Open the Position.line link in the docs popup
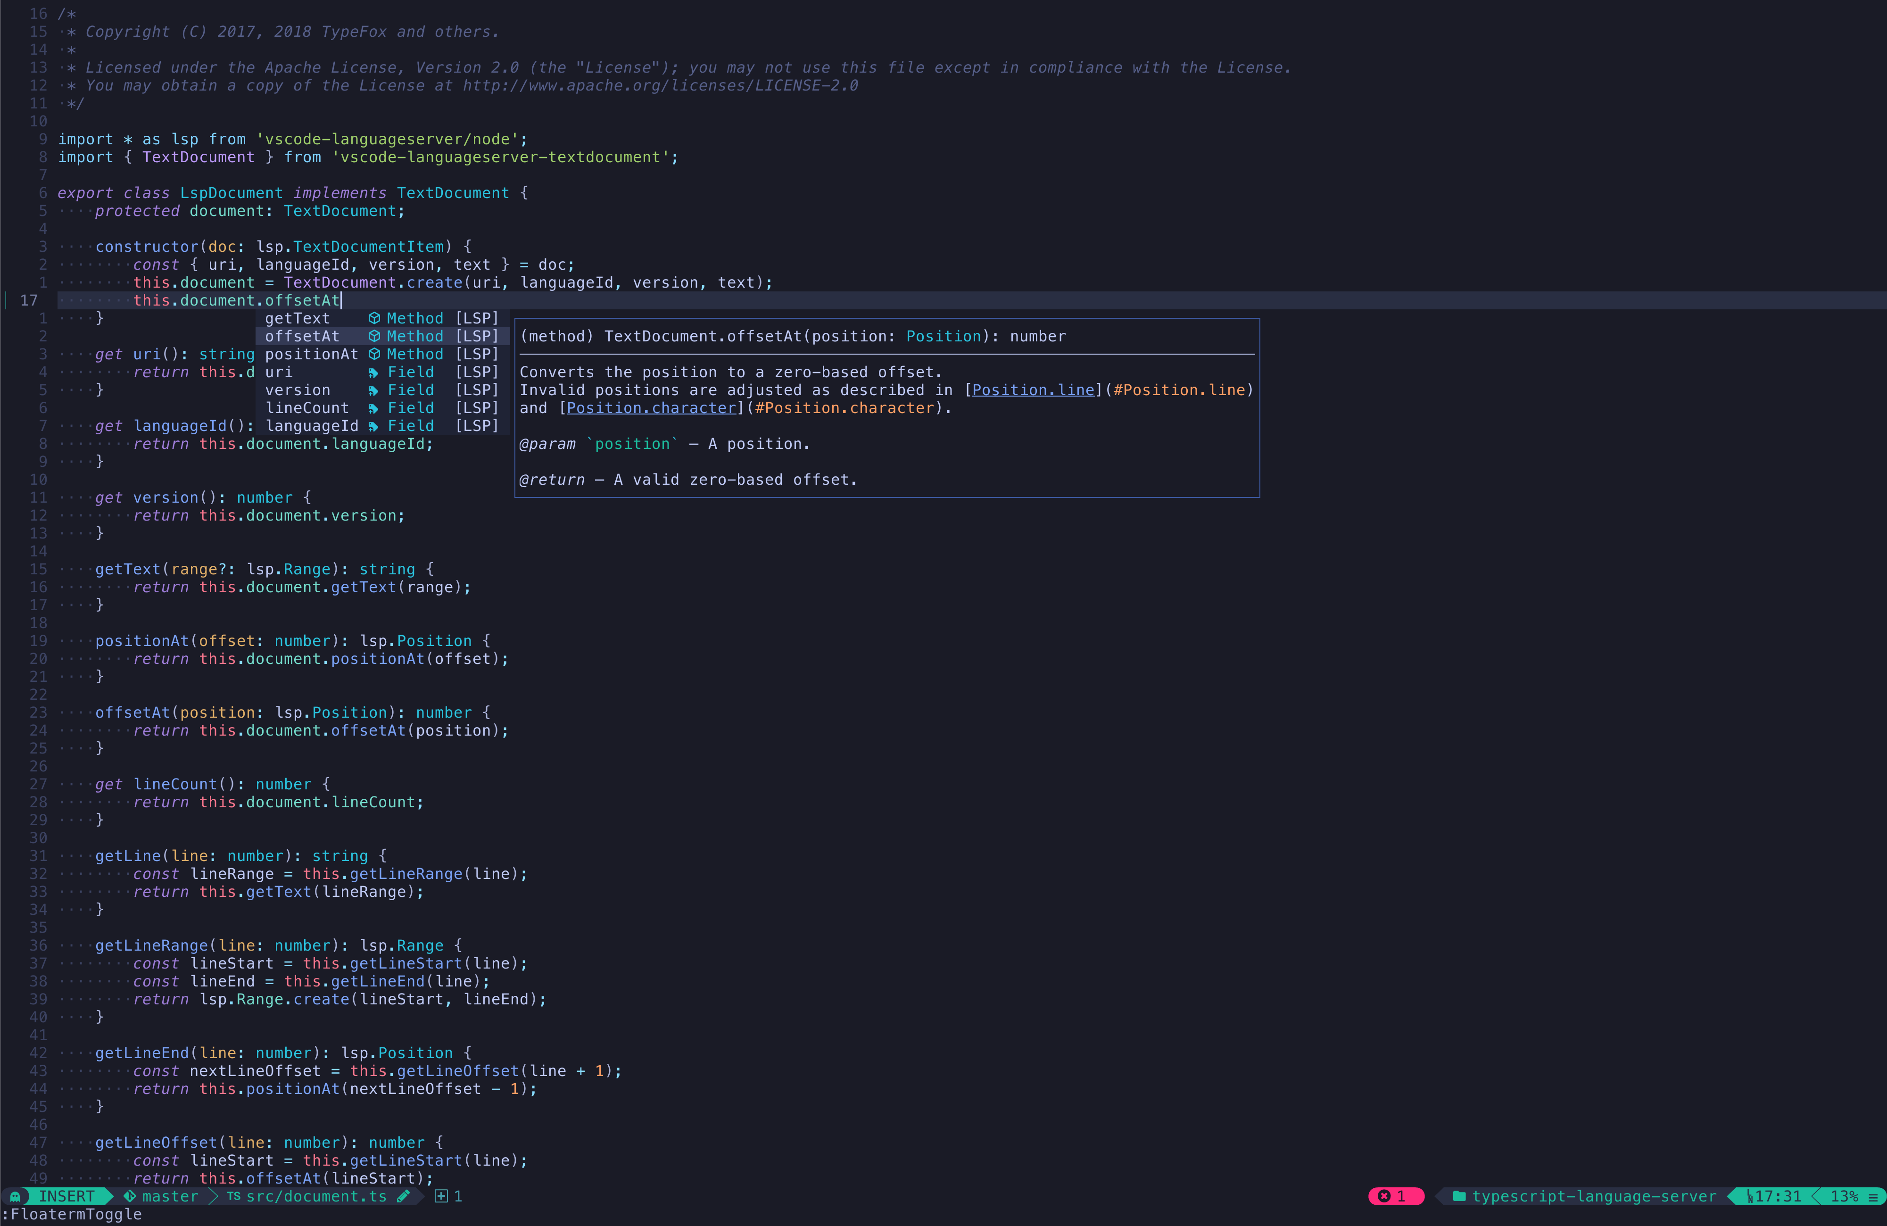 tap(1033, 390)
